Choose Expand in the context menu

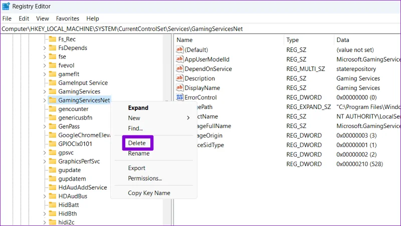pyautogui.click(x=138, y=107)
